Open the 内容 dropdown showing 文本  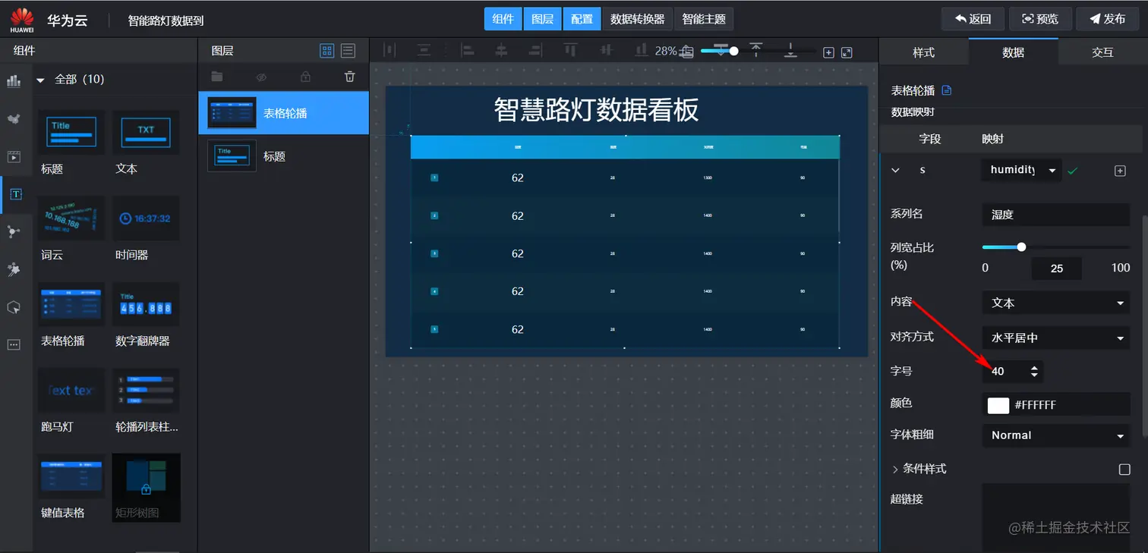point(1056,303)
